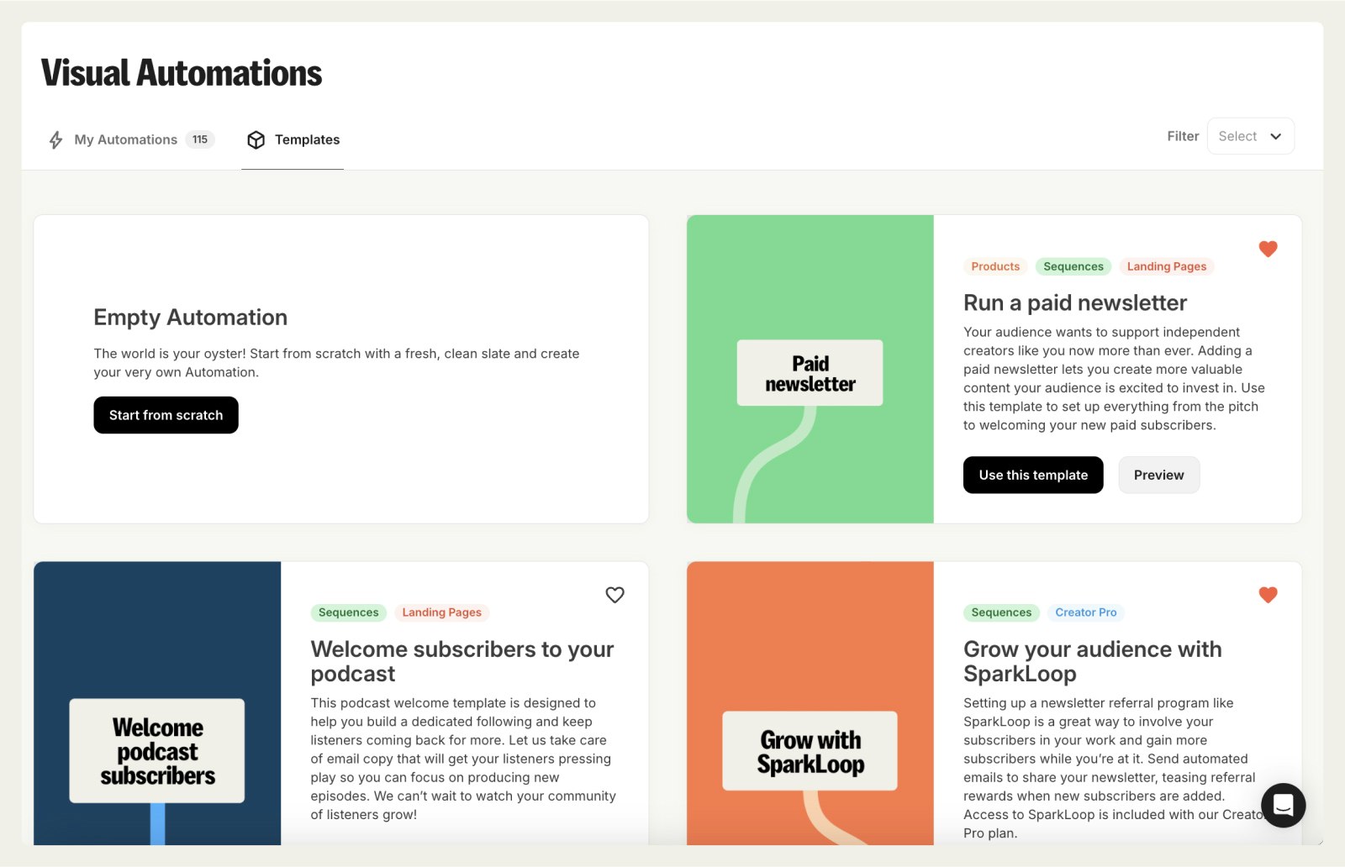Image resolution: width=1345 pixels, height=867 pixels.
Task: Switch to the My Automations tab
Action: click(126, 139)
